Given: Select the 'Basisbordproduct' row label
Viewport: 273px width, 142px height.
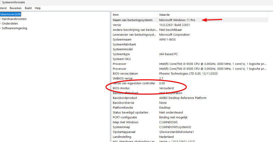Looking at the screenshot, I should (x=125, y=98).
